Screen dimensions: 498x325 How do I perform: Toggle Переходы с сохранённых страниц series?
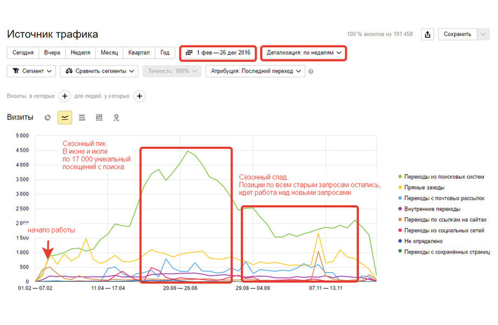[x=444, y=252]
